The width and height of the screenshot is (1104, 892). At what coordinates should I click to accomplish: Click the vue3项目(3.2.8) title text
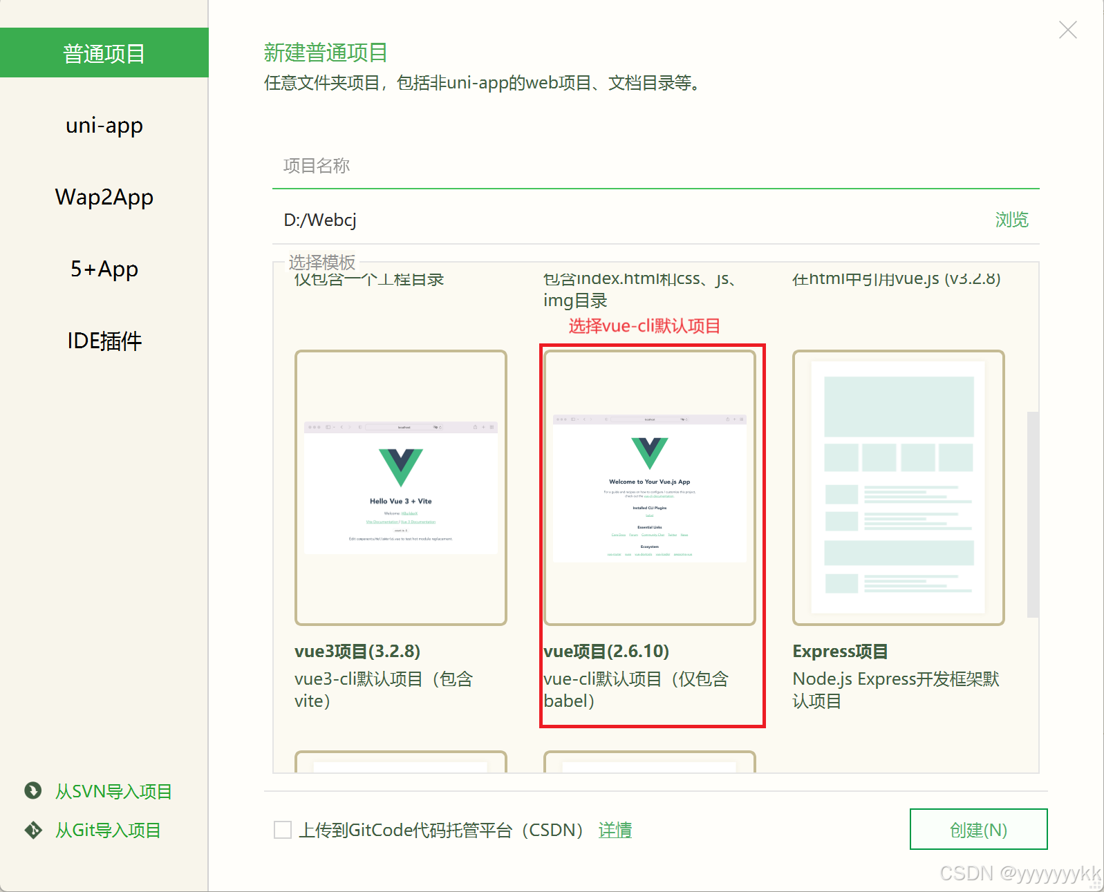point(357,652)
